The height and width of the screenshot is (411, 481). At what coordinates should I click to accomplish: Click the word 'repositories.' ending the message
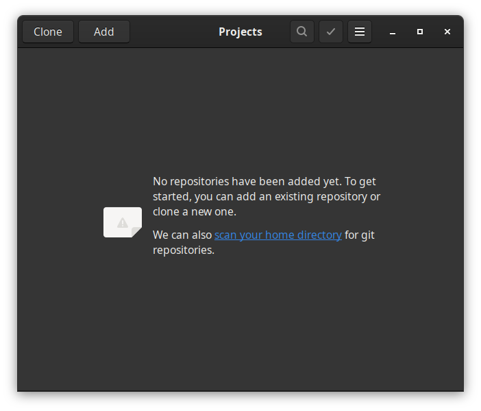184,250
